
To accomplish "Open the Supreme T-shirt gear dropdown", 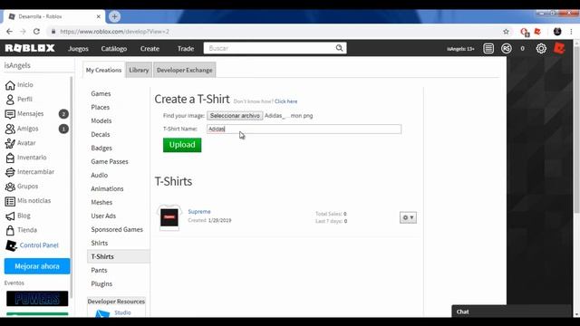I will click(x=408, y=217).
